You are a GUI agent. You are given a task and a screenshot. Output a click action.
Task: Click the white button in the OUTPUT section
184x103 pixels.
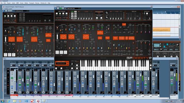point(147,13)
